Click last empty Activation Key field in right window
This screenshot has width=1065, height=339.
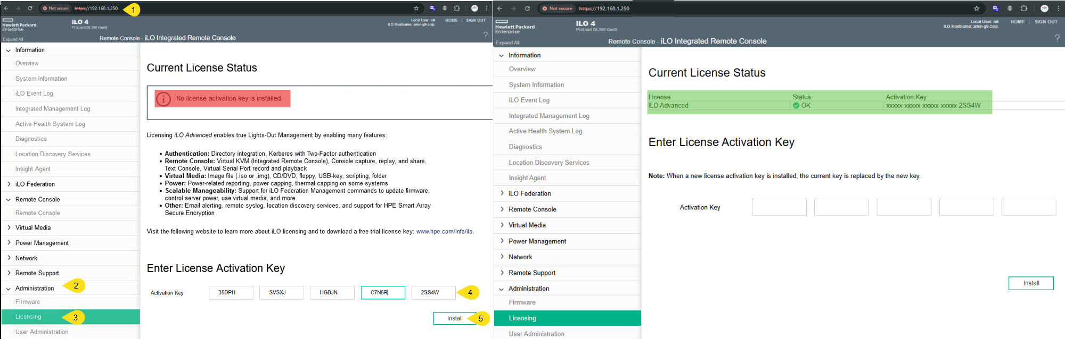point(1029,207)
